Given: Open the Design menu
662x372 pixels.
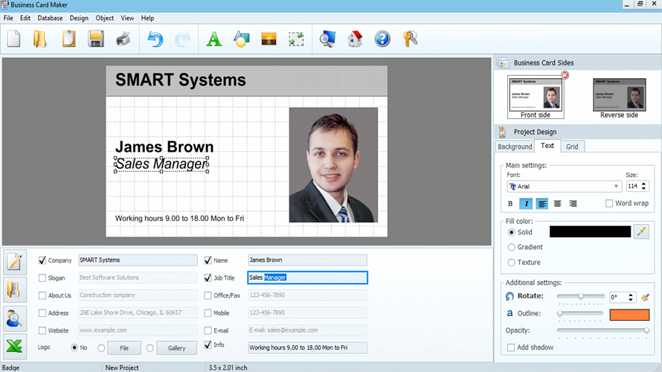Looking at the screenshot, I should 78,18.
